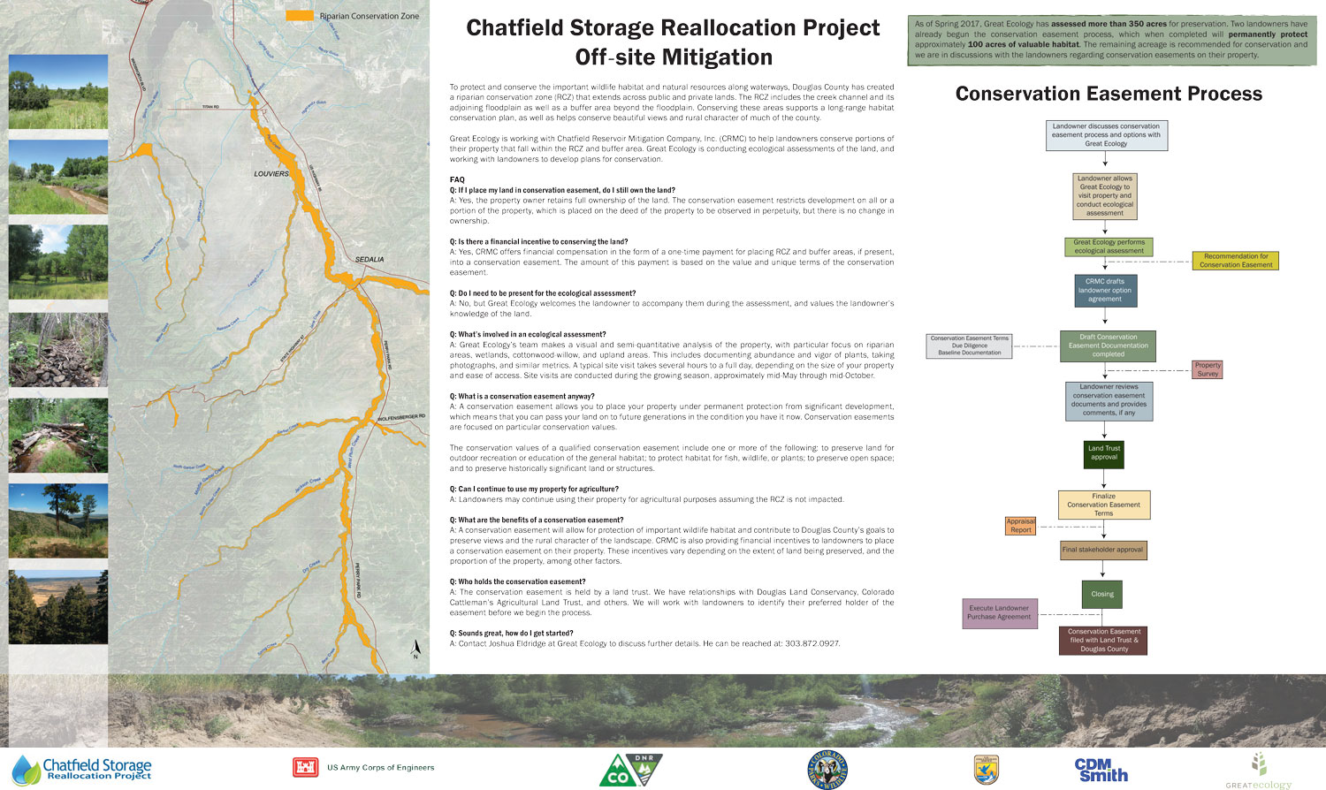The width and height of the screenshot is (1326, 790).
Task: Click the 'US Army Corps of Engineers' text
Action: 381,768
